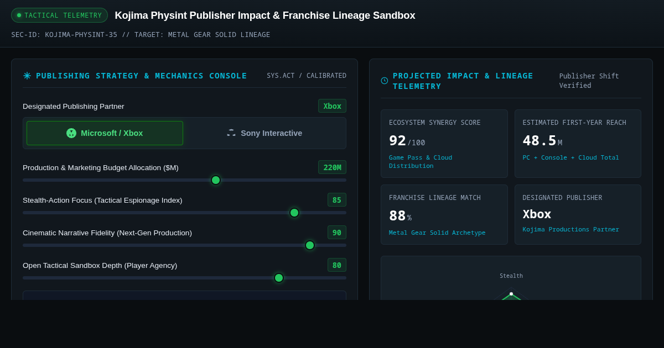Viewport: 664px width, 348px height.
Task: Click the clock icon beside Projected Impact heading
Action: click(x=385, y=81)
